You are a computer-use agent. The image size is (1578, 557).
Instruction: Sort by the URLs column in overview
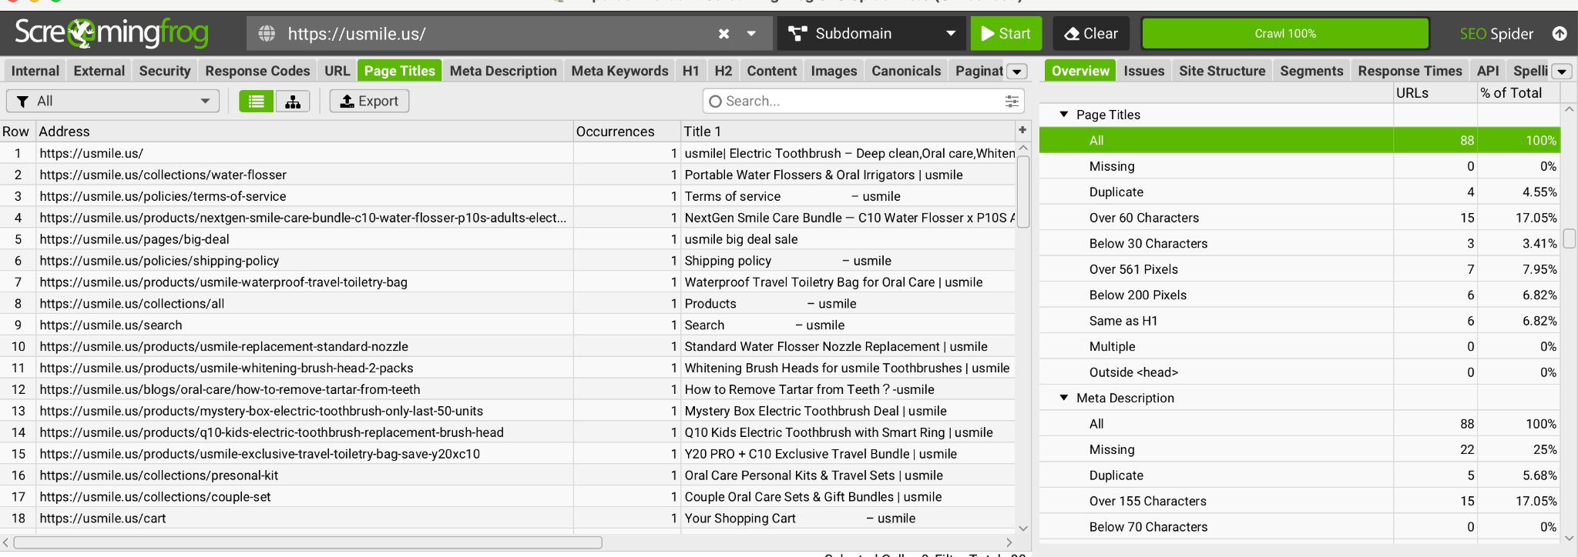1435,93
